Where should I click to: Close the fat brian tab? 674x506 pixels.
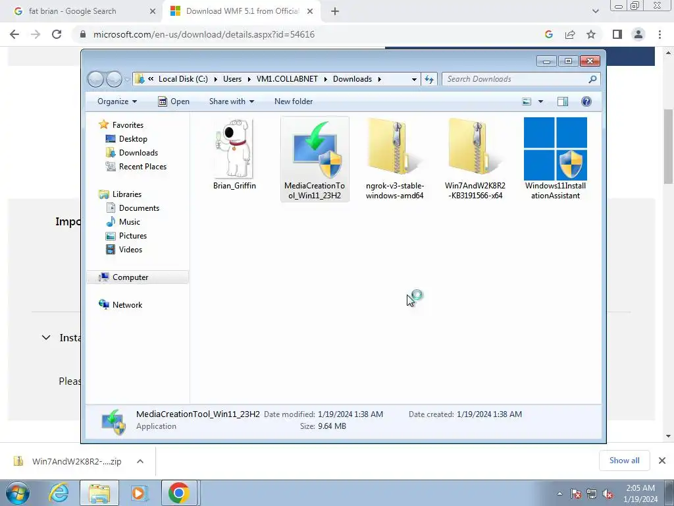click(153, 12)
